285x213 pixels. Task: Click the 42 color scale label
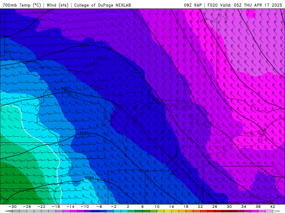pos(273,207)
